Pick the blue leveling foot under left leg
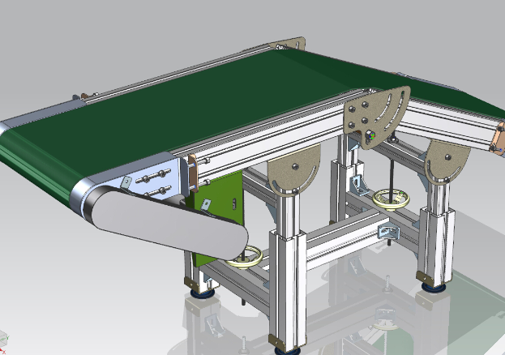 (x=203, y=293)
